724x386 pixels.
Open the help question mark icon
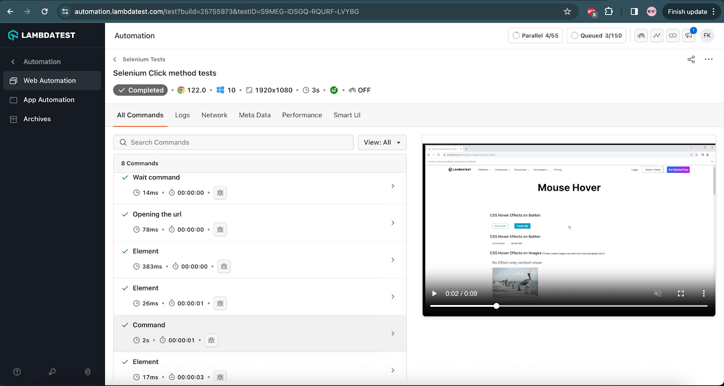17,372
